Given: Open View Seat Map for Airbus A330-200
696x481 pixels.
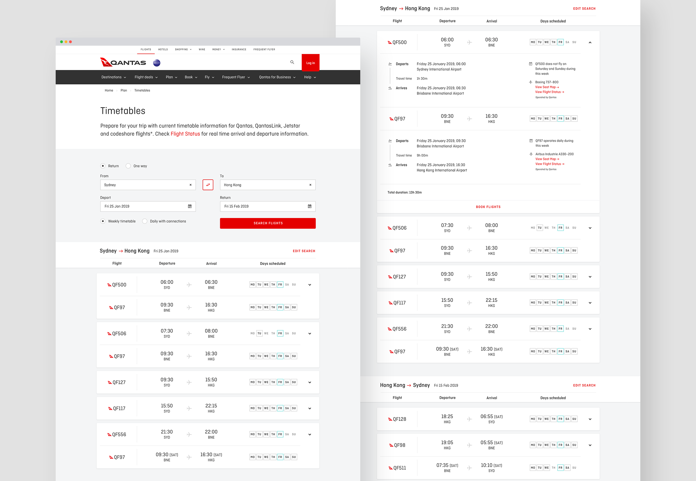Looking at the screenshot, I should [547, 159].
